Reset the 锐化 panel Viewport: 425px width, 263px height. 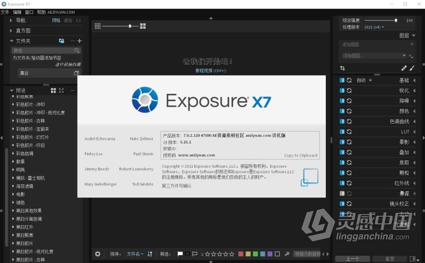click(349, 90)
